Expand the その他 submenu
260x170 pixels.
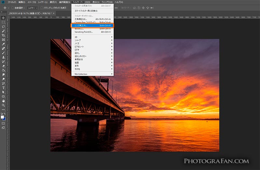[93, 69]
